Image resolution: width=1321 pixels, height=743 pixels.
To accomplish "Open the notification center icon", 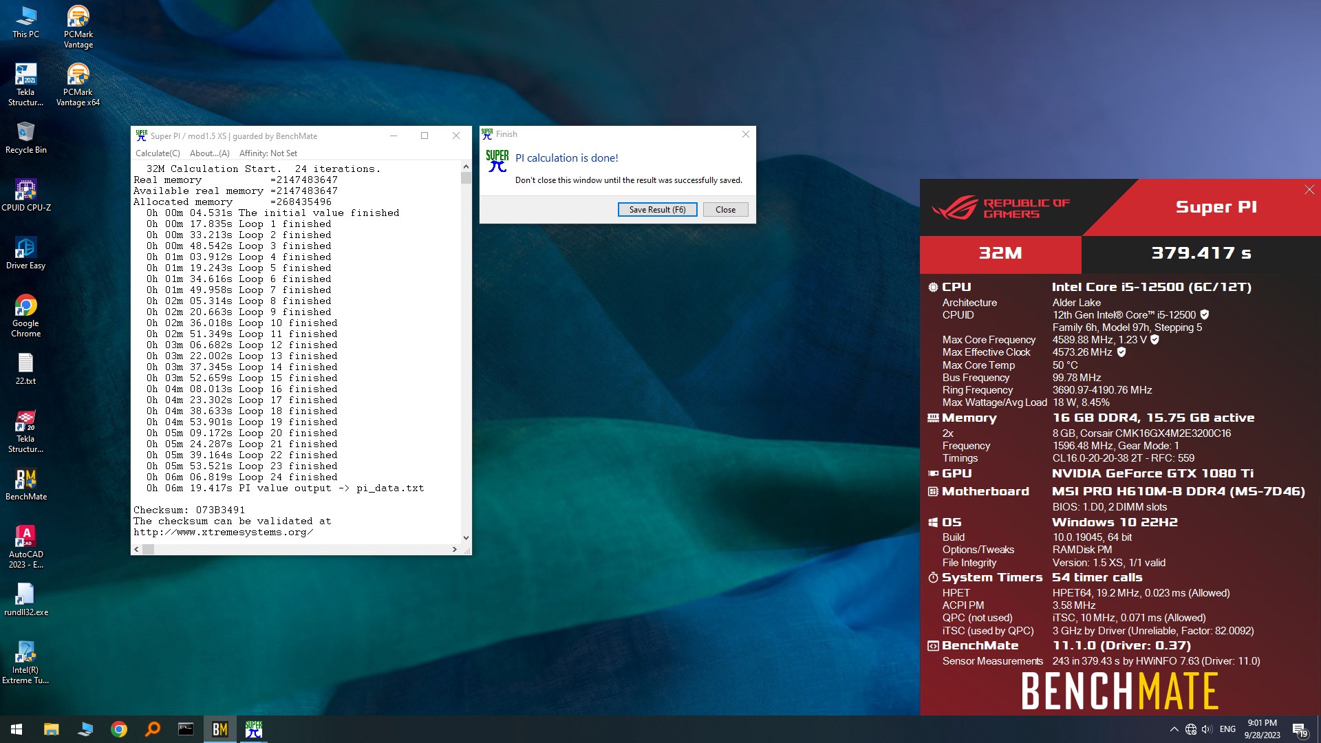I will tap(1299, 729).
